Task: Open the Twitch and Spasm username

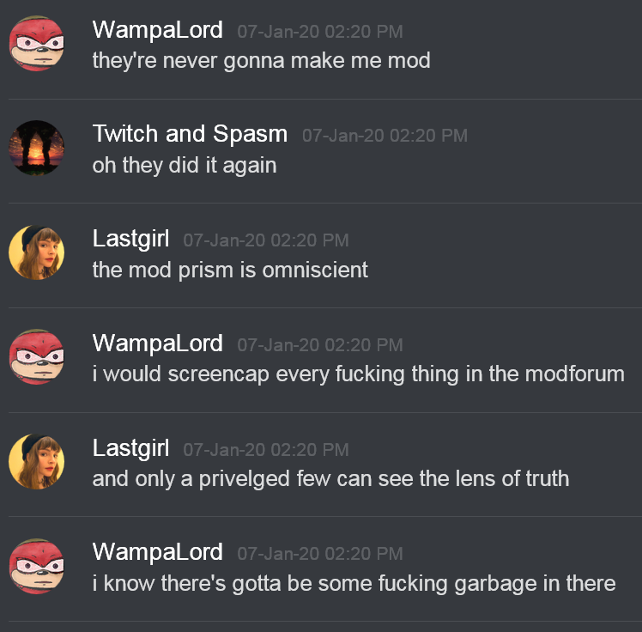Action: 190,134
